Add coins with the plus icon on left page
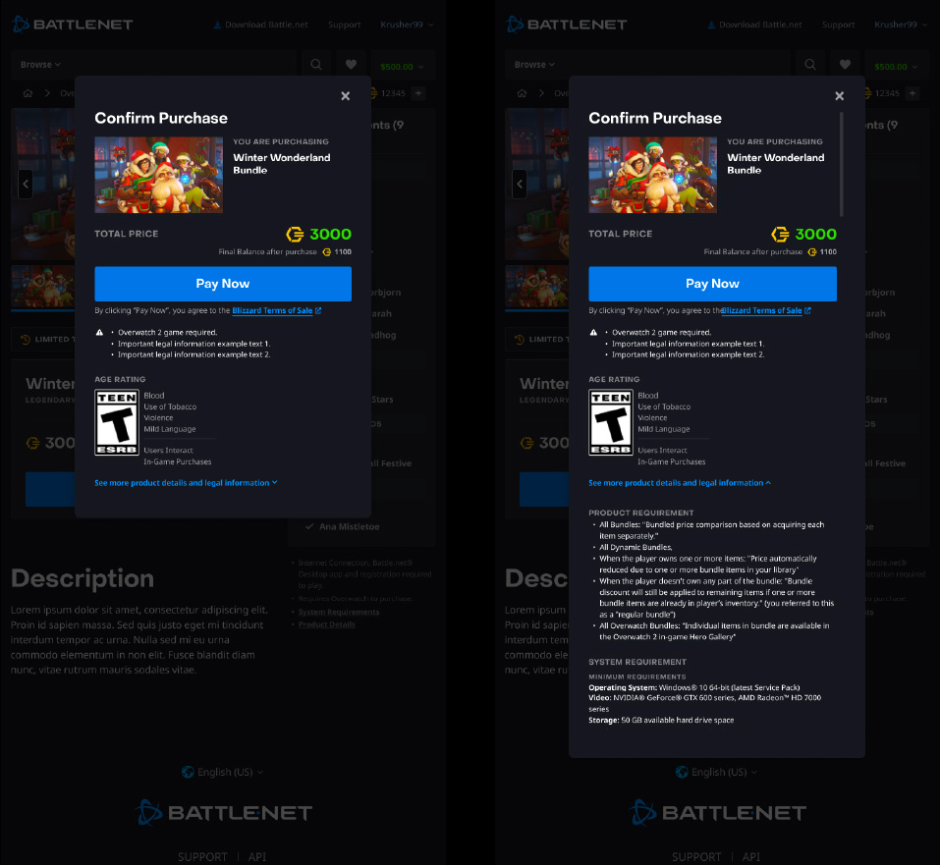Image resolution: width=940 pixels, height=865 pixels. (418, 93)
